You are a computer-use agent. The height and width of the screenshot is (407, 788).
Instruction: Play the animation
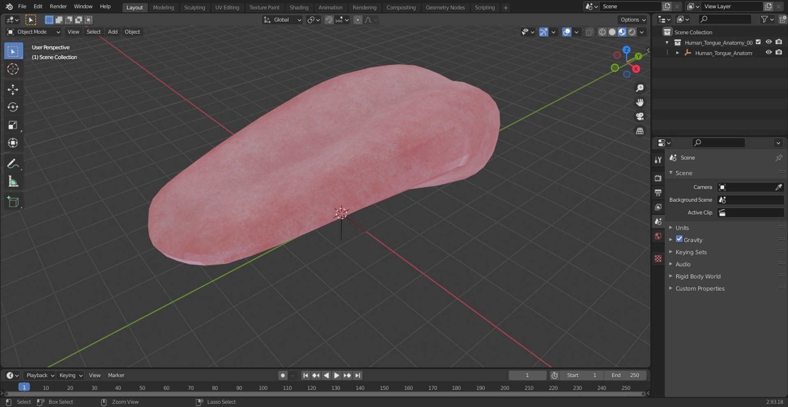(337, 375)
